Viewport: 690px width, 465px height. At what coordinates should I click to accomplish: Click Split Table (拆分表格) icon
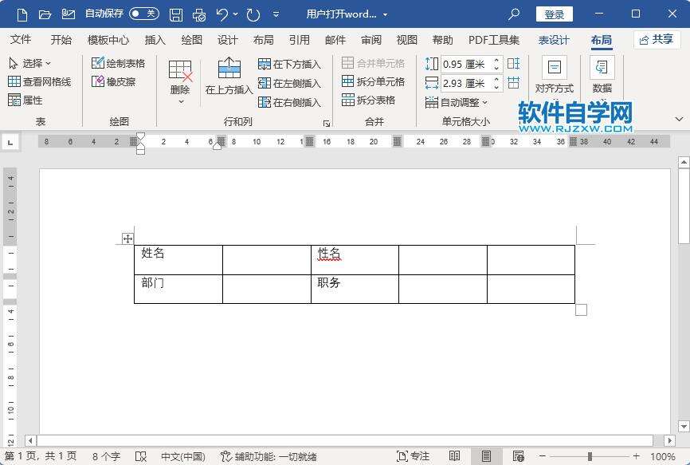(348, 100)
